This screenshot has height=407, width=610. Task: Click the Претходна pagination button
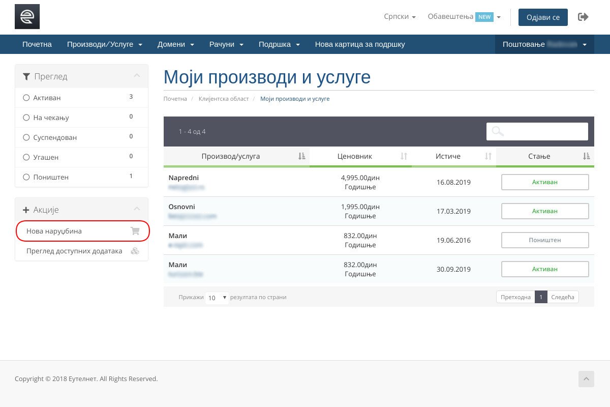(515, 297)
